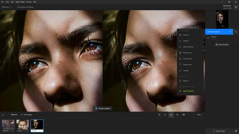Open the Help menu
The image size is (239, 134).
[35, 2]
